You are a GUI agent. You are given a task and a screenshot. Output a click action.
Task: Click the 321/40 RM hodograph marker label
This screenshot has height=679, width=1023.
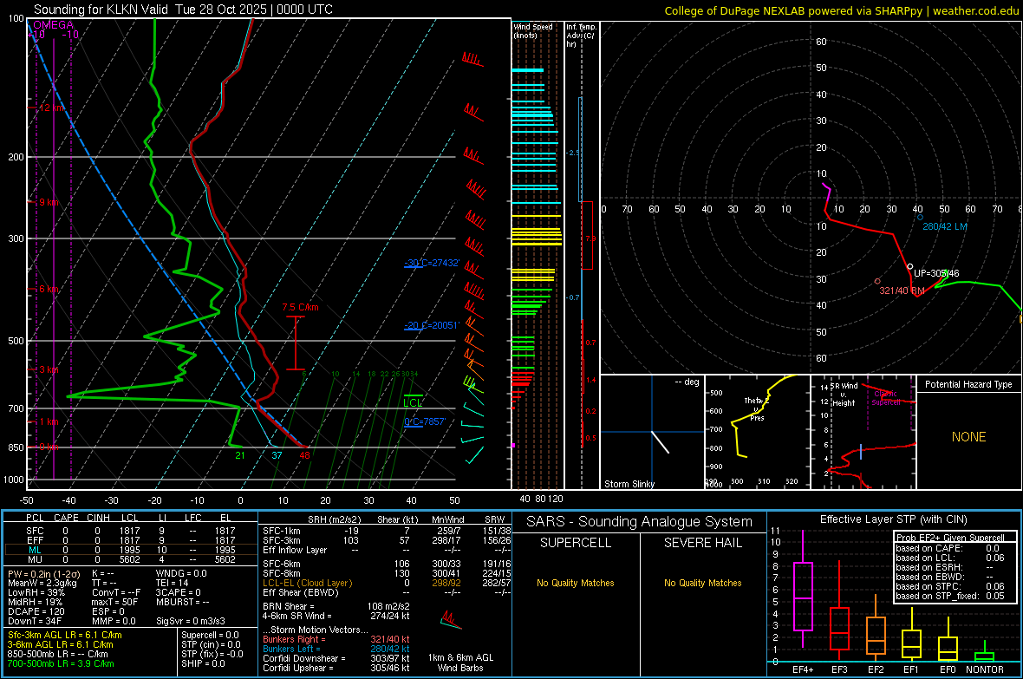(x=902, y=291)
